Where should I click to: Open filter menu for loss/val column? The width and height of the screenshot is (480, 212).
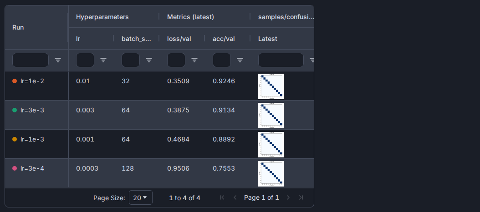click(x=194, y=60)
